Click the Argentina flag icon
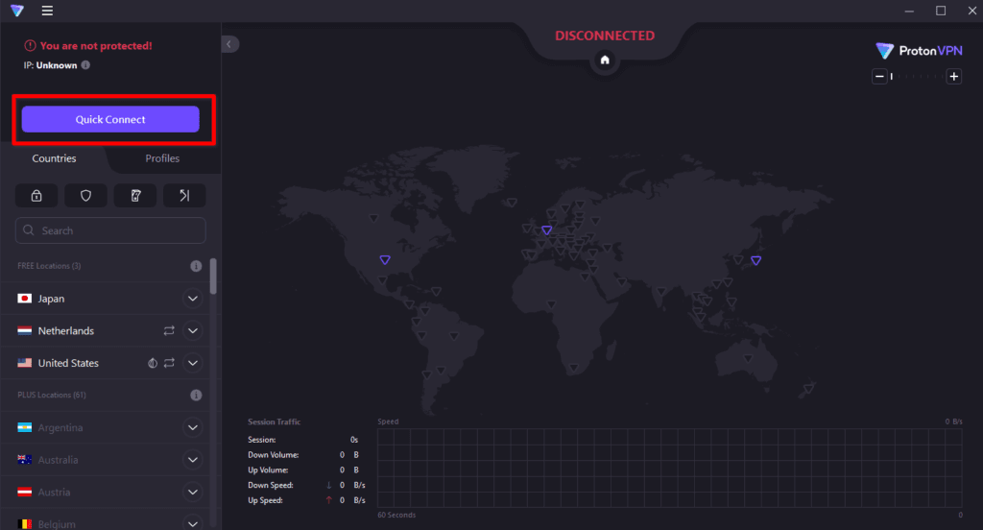 coord(24,428)
